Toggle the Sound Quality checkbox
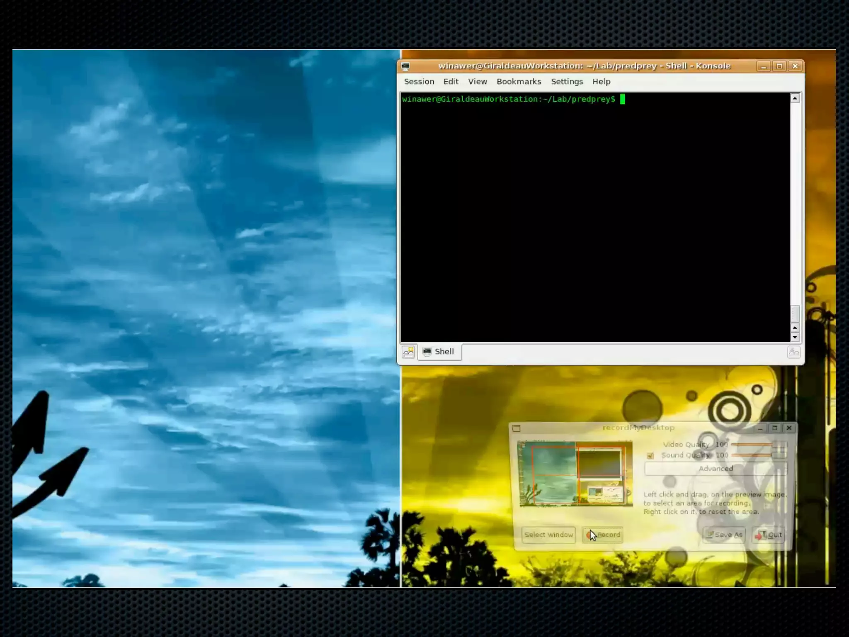 click(x=650, y=456)
